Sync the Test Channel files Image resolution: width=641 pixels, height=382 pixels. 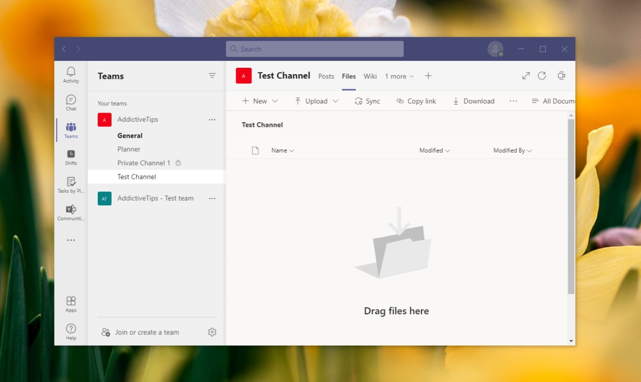point(368,101)
